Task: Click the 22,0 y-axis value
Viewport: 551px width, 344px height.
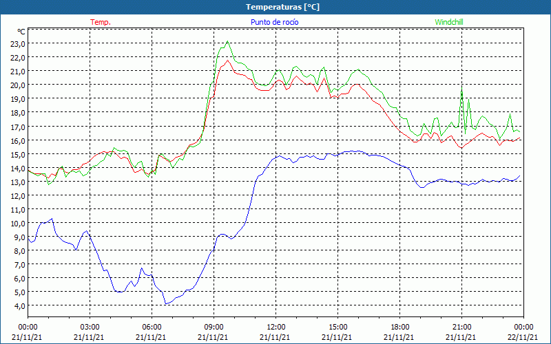Action: click(19, 58)
